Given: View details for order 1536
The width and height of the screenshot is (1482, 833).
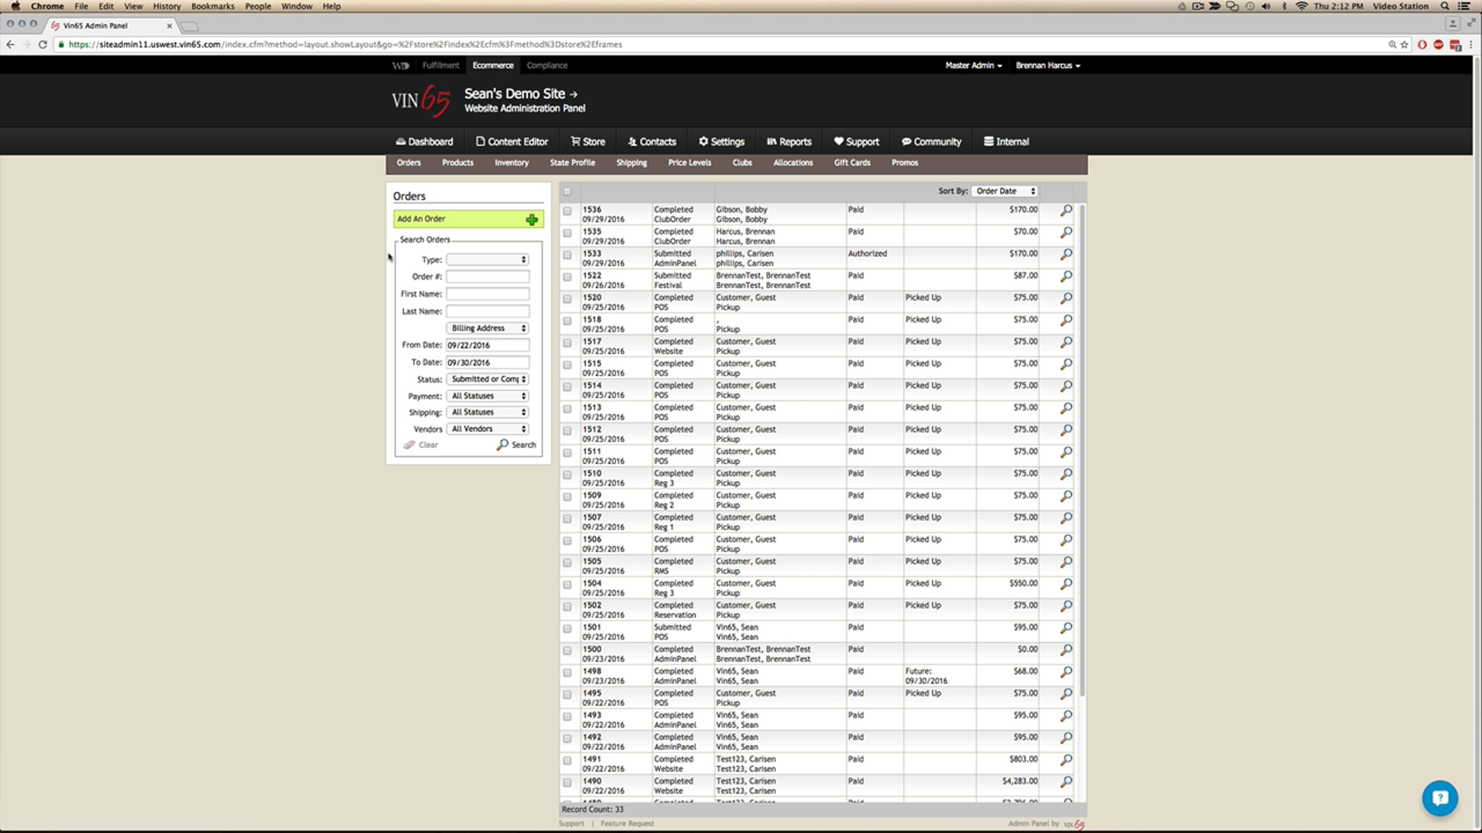Looking at the screenshot, I should point(1066,211).
